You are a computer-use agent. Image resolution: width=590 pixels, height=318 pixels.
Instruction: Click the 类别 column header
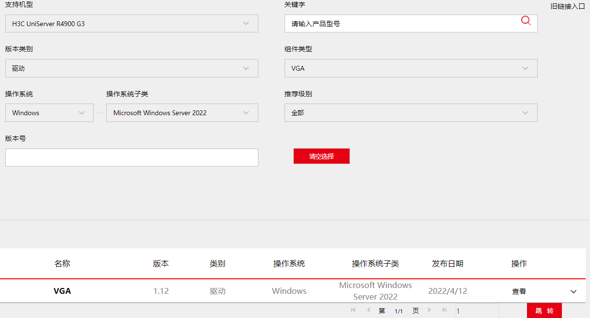tap(217, 264)
